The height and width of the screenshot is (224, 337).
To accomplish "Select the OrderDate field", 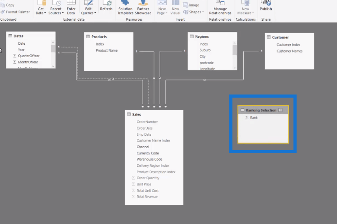I will pos(145,128).
